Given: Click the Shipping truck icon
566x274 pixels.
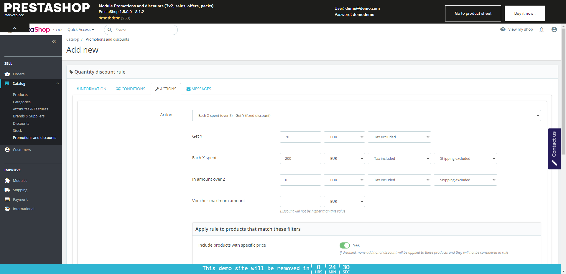Looking at the screenshot, I should tap(7, 190).
